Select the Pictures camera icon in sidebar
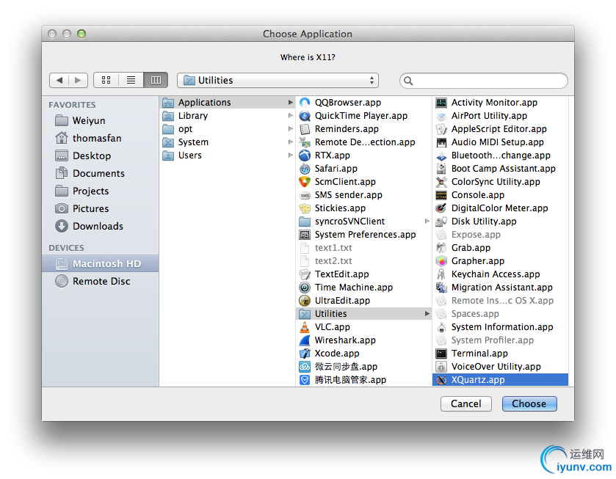Image resolution: width=616 pixels, height=479 pixels. (61, 208)
